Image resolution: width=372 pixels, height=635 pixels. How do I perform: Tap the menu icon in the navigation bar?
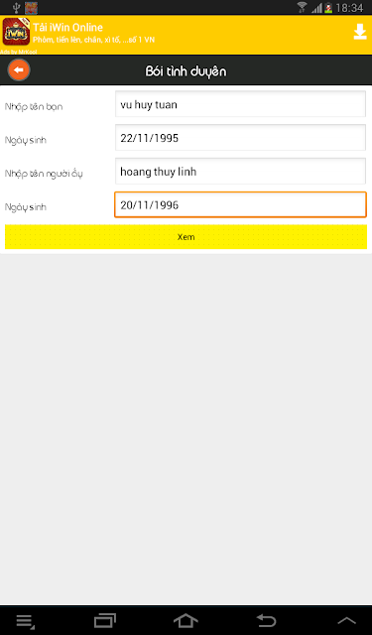click(x=26, y=622)
